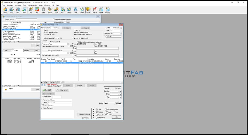The image size is (248, 135).
Task: Move order line down with blue down arrow
Action: pos(44,85)
